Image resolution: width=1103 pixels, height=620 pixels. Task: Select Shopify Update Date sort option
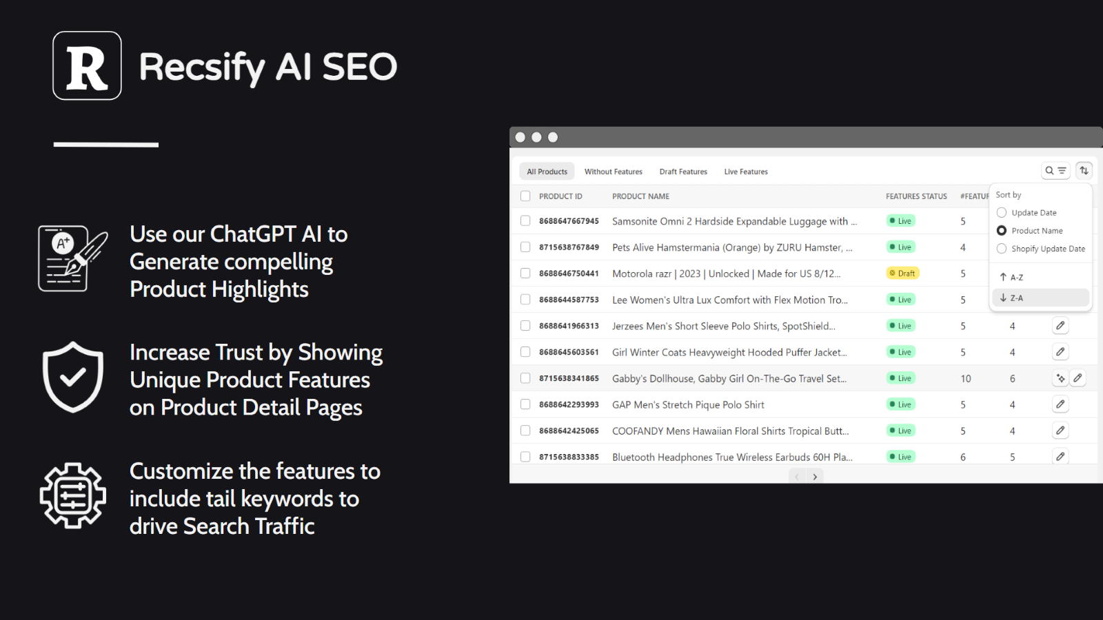coord(1041,249)
